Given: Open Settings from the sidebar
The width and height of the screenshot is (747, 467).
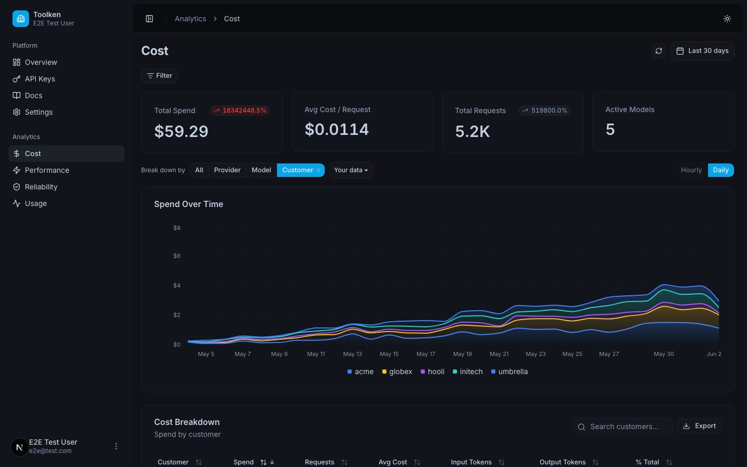Looking at the screenshot, I should coord(66,112).
